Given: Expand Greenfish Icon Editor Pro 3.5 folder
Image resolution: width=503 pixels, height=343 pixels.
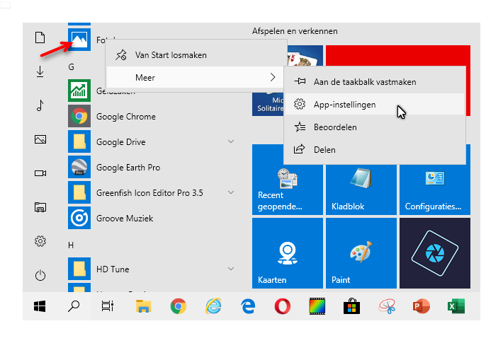Looking at the screenshot, I should (231, 193).
